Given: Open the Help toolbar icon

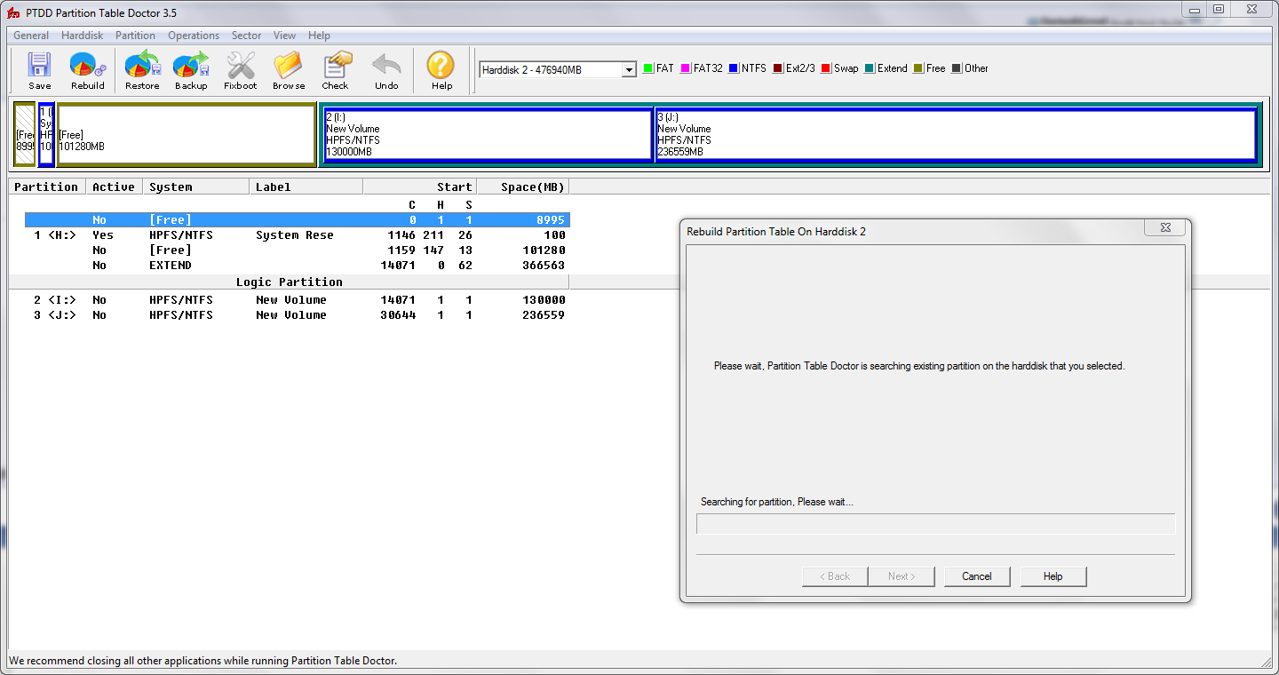Looking at the screenshot, I should click(x=441, y=71).
